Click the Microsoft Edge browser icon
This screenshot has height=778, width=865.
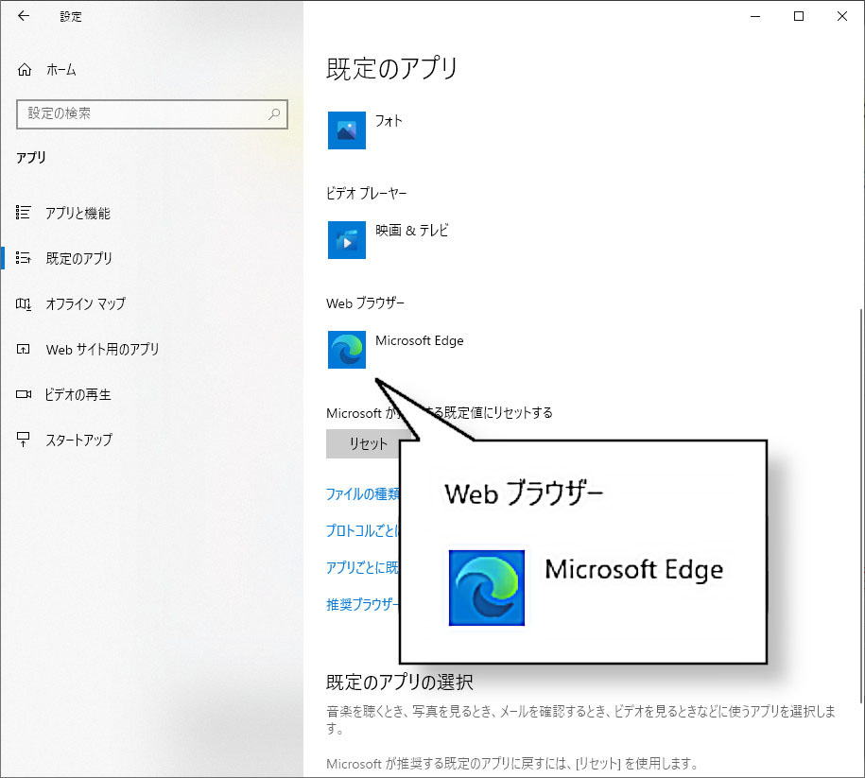pos(346,349)
